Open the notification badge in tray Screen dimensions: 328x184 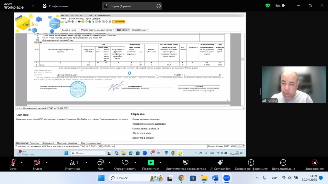pyautogui.click(x=321, y=178)
